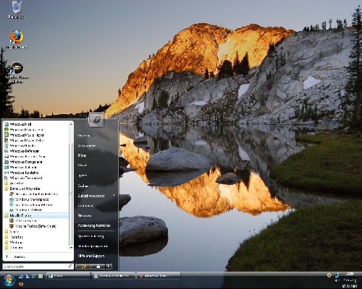Launch Windows Media Player from quick launch
Viewport: 362px width, 289px height.
pos(41,276)
